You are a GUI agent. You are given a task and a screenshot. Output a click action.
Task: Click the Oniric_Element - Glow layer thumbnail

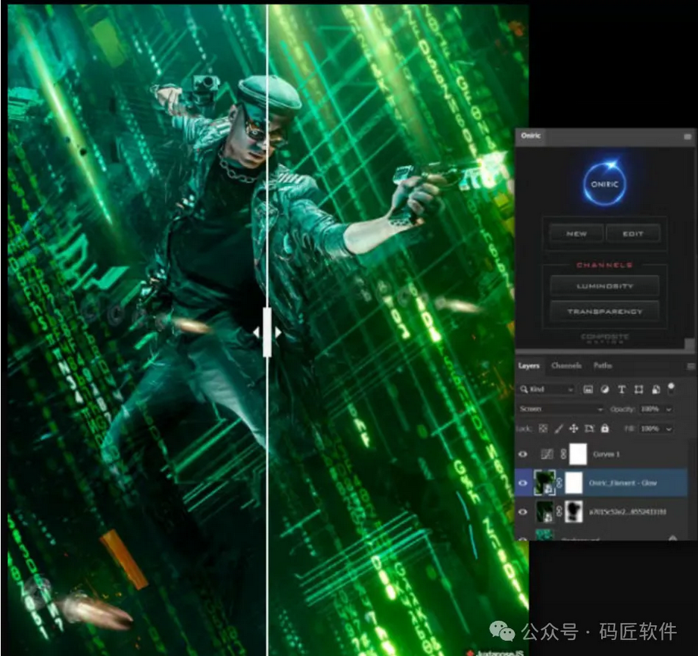pos(544,483)
